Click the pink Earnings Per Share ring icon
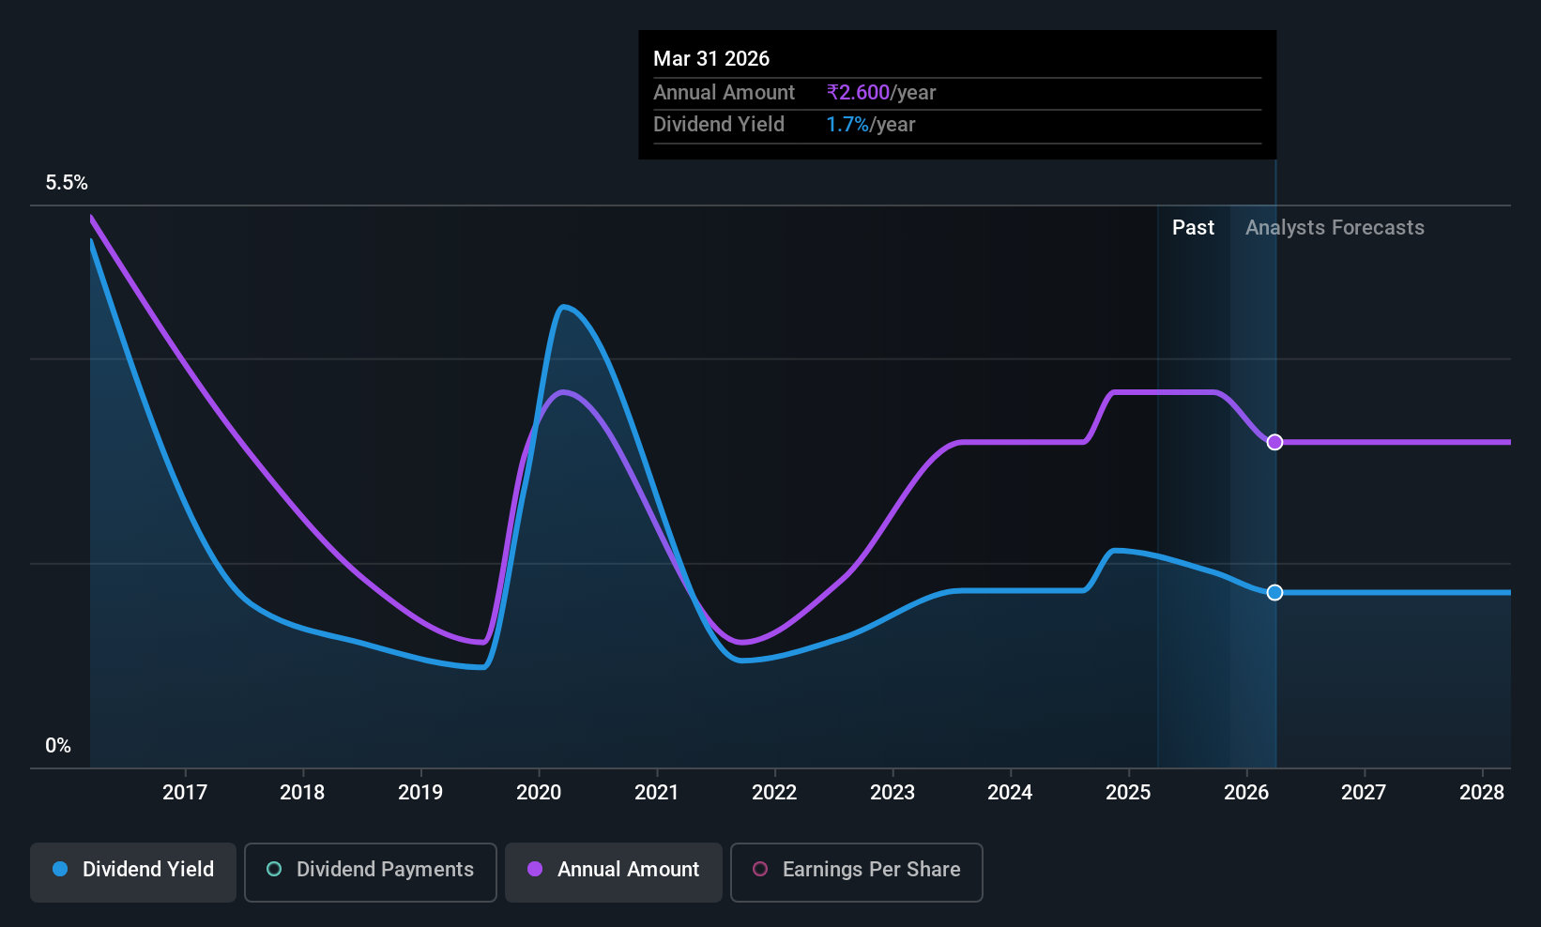 [760, 869]
